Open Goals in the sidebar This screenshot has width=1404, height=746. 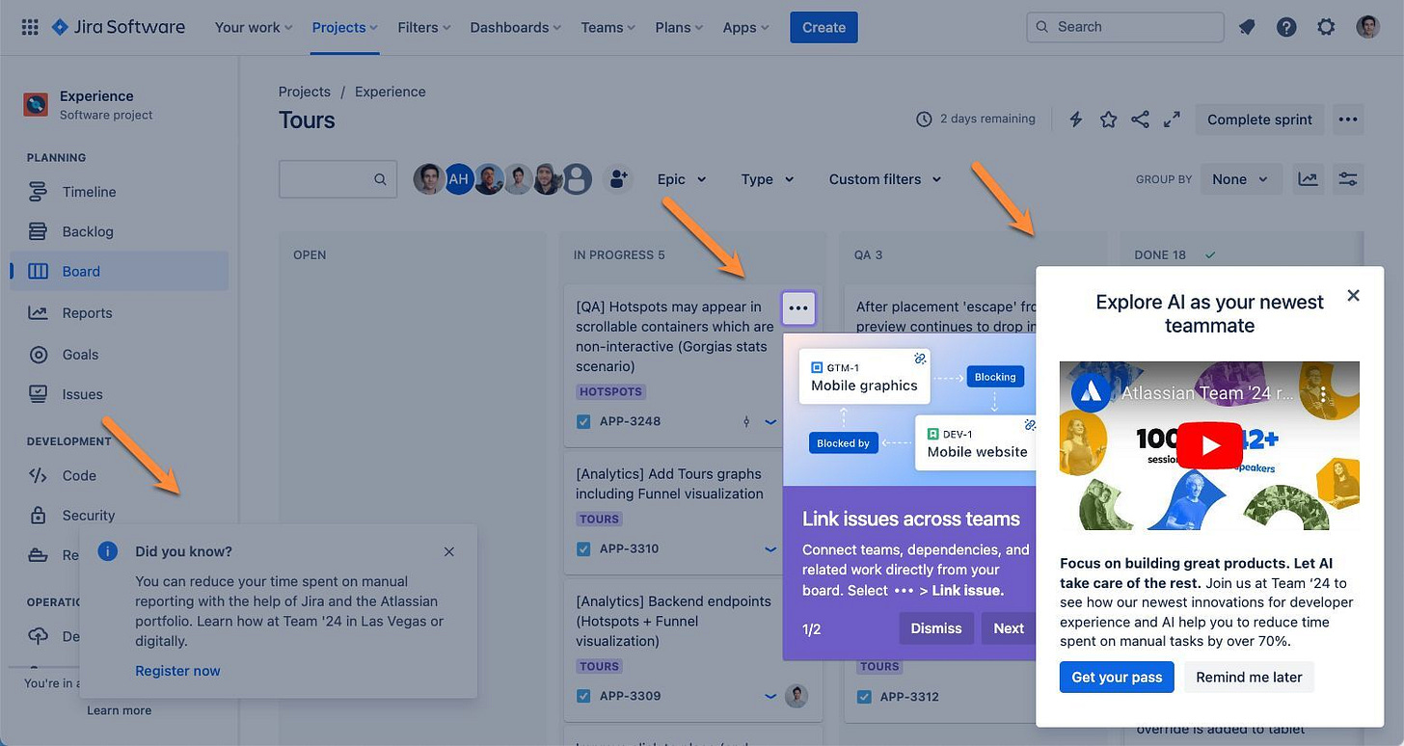119,355
